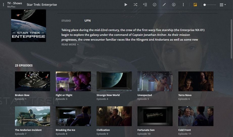This screenshot has height=137, width=233.
Task: Go to TV - Shows library
Action: 15,3
